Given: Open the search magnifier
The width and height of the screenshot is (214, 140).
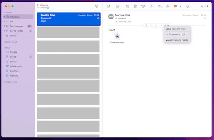Looking at the screenshot, I should 207,6.
